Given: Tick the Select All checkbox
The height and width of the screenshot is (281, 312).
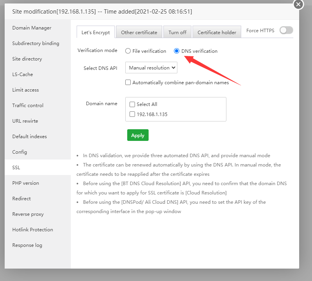Looking at the screenshot, I should pos(132,104).
